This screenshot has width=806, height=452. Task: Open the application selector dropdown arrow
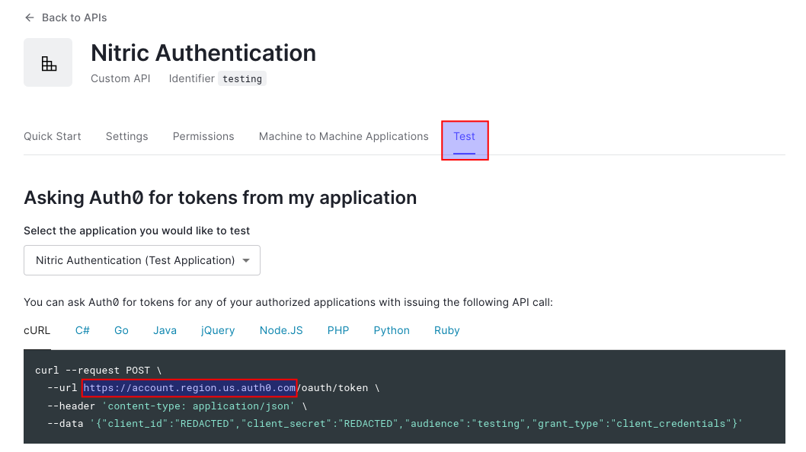pyautogui.click(x=245, y=260)
